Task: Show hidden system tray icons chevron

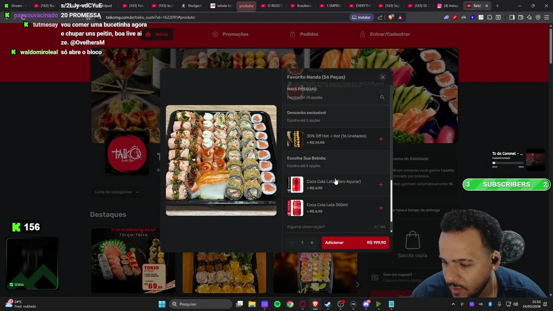Action: (453, 304)
